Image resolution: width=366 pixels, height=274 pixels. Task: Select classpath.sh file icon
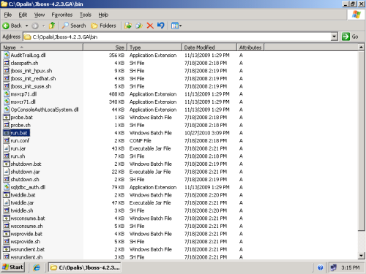(7, 63)
